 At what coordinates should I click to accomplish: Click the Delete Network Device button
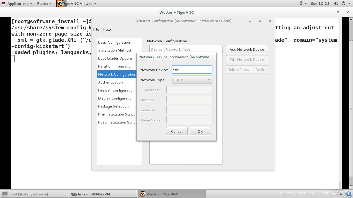click(247, 70)
